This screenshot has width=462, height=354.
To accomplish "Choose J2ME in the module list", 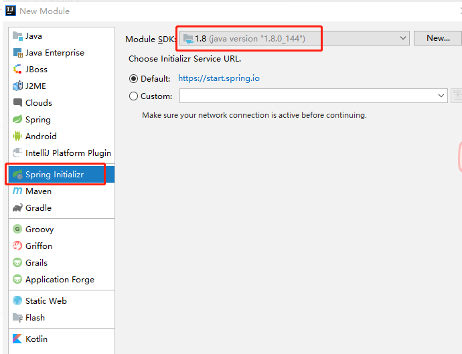I will tap(62, 86).
